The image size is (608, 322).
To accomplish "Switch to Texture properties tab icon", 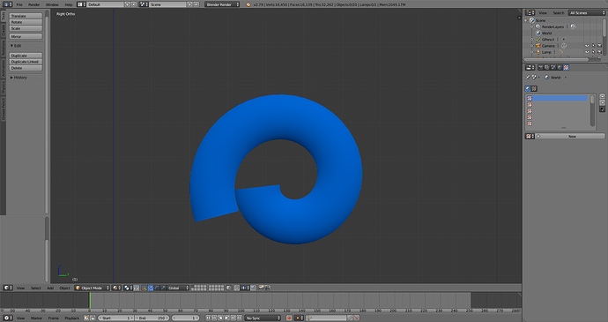I will pos(566,67).
